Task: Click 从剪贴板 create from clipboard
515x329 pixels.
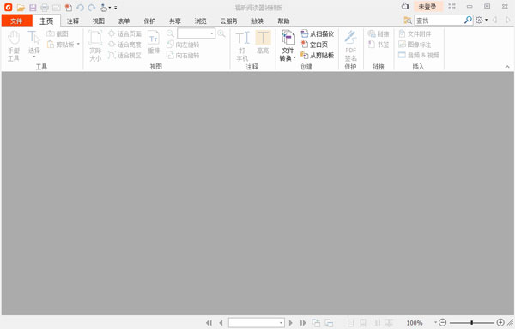Action: pyautogui.click(x=318, y=55)
